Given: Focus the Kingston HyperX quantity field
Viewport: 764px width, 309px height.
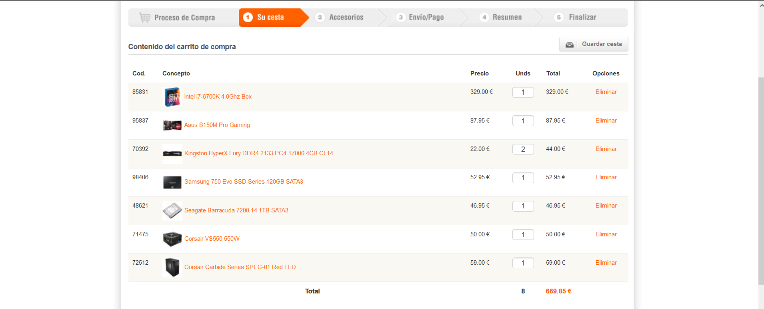Looking at the screenshot, I should pyautogui.click(x=523, y=149).
